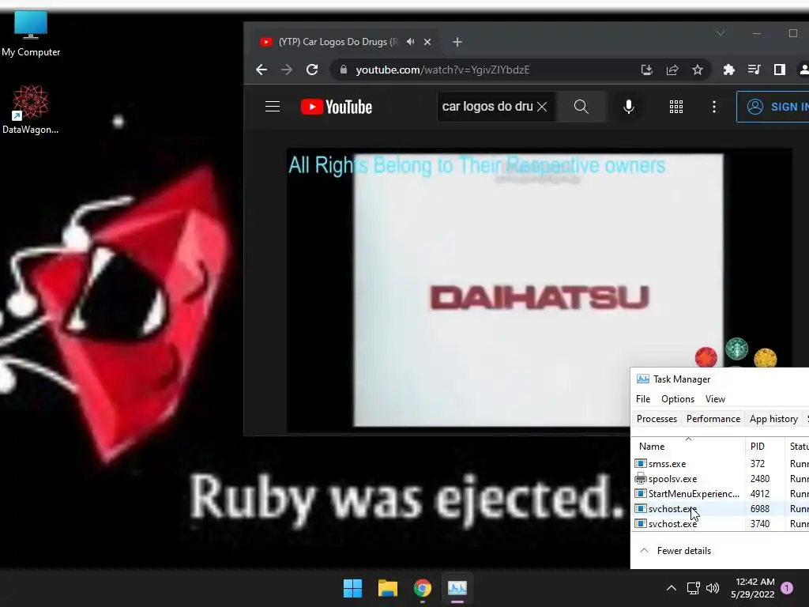Open Task Manager File menu
This screenshot has width=809, height=607.
point(643,399)
